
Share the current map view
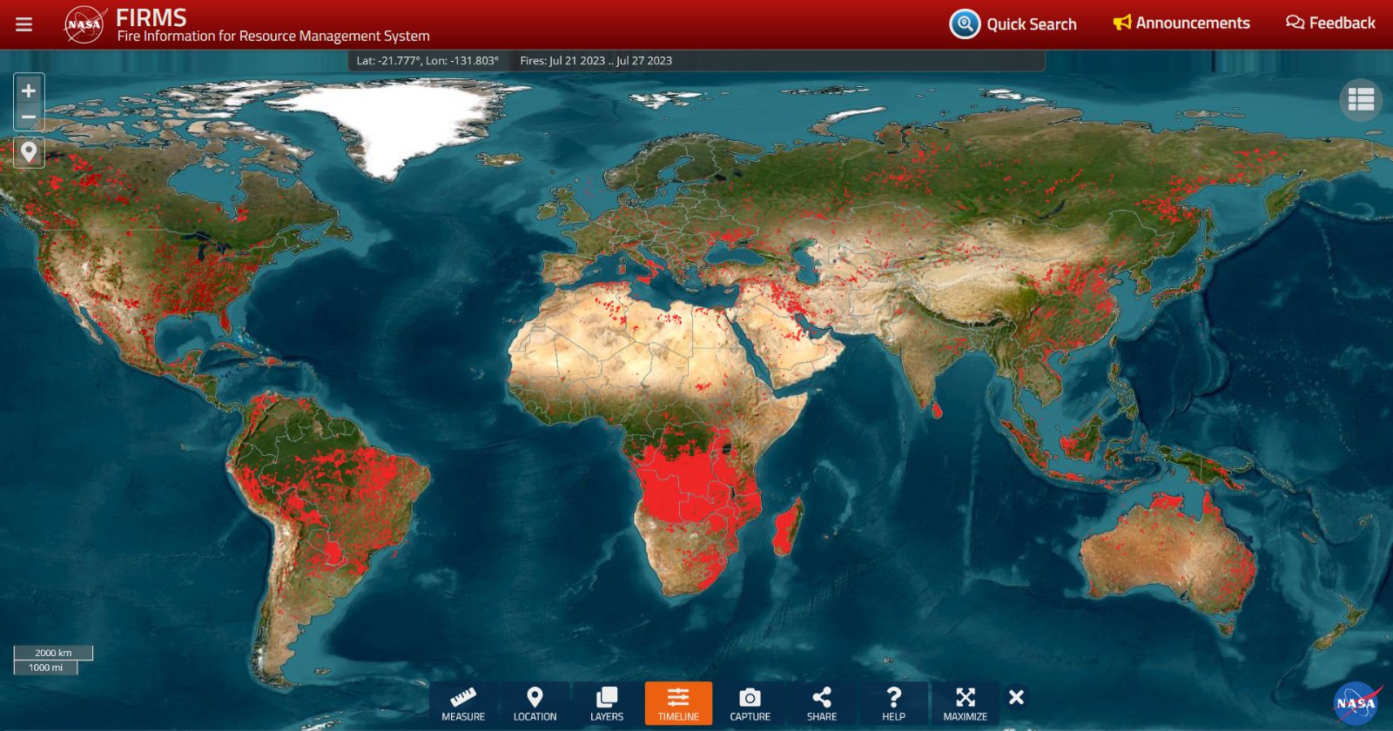[821, 704]
